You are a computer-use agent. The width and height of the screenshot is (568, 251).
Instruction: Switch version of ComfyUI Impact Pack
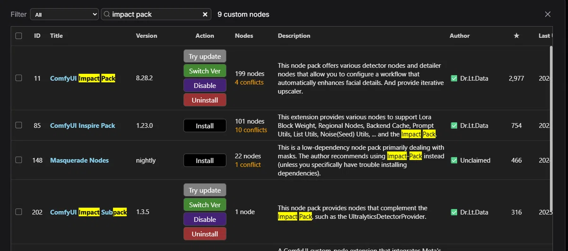(x=205, y=71)
